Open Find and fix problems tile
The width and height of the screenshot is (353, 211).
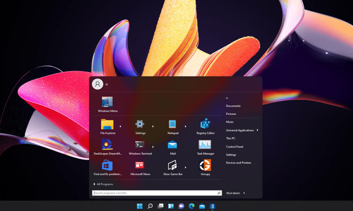[x=108, y=167]
